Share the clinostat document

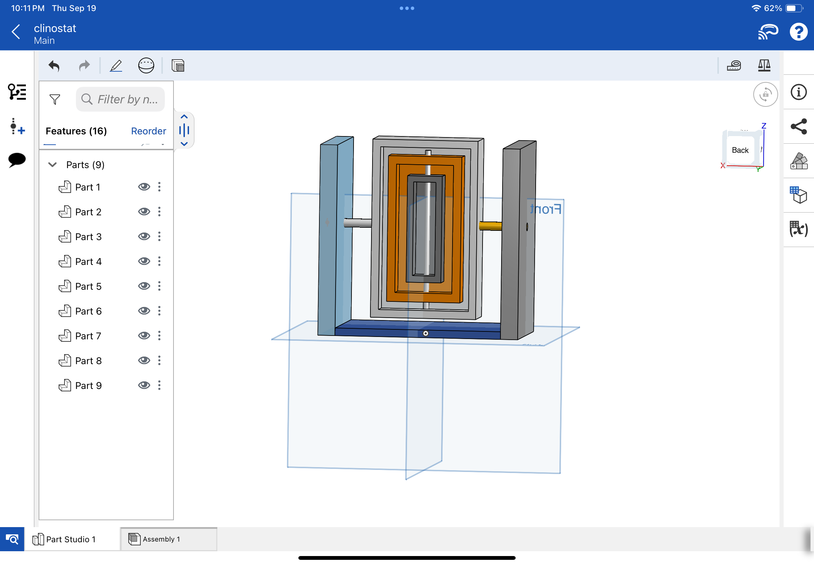point(799,126)
